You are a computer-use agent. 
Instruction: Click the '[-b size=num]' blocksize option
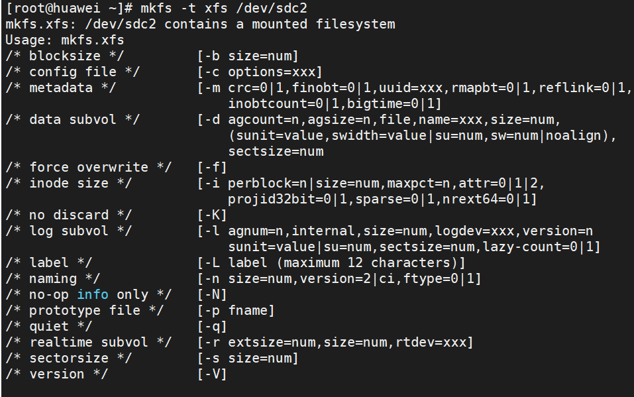(x=248, y=56)
